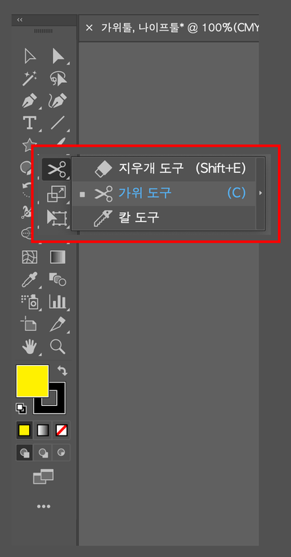Click the yellow Fill color swatch
291x557 pixels.
coord(32,381)
